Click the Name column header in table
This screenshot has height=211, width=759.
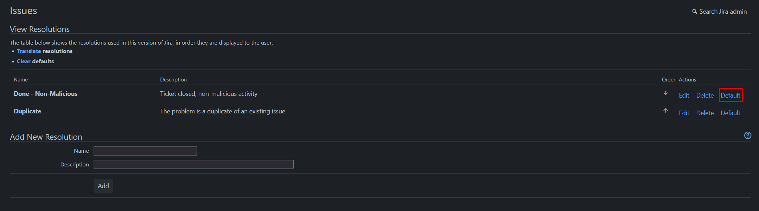click(x=21, y=80)
